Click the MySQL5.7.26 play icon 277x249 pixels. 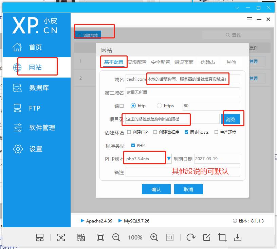pos(120,220)
